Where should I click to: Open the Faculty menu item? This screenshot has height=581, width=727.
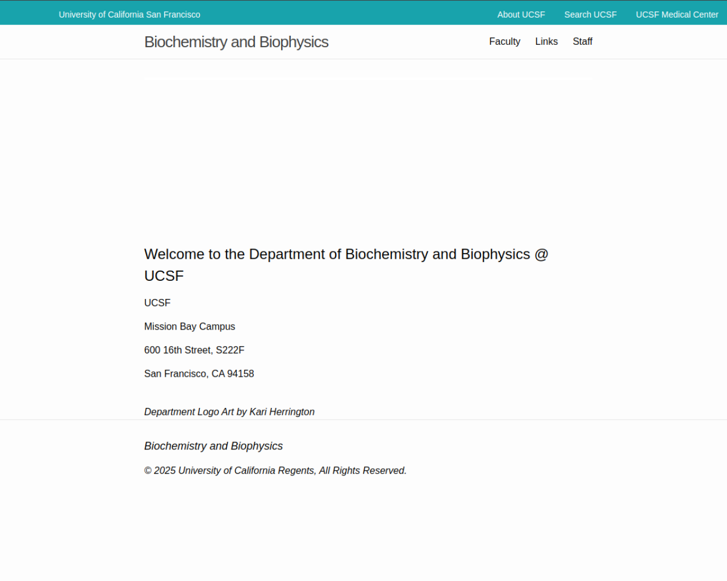coord(504,41)
